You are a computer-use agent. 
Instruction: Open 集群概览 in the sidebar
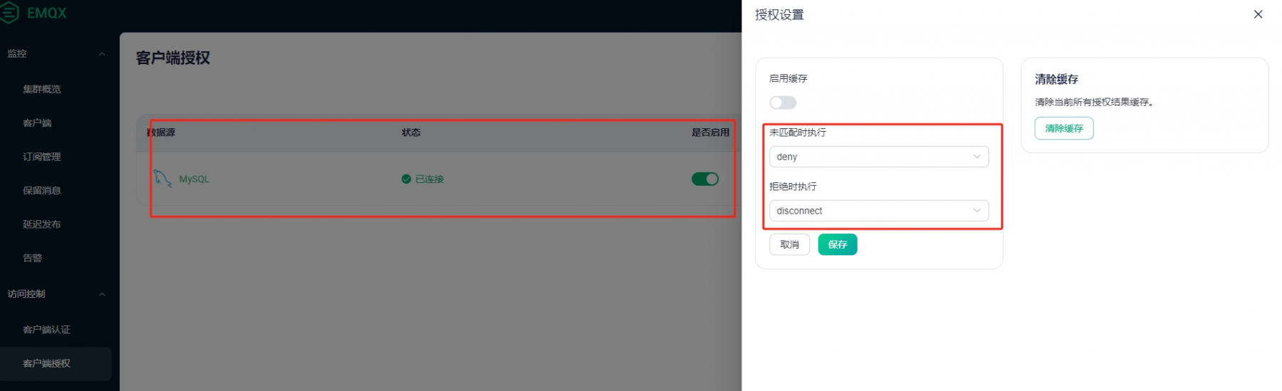click(42, 89)
